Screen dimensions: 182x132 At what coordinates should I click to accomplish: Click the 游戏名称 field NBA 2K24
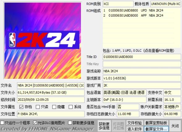(142, 71)
